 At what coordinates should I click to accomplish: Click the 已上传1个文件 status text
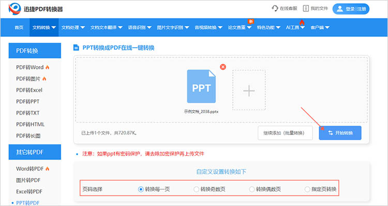point(109,133)
